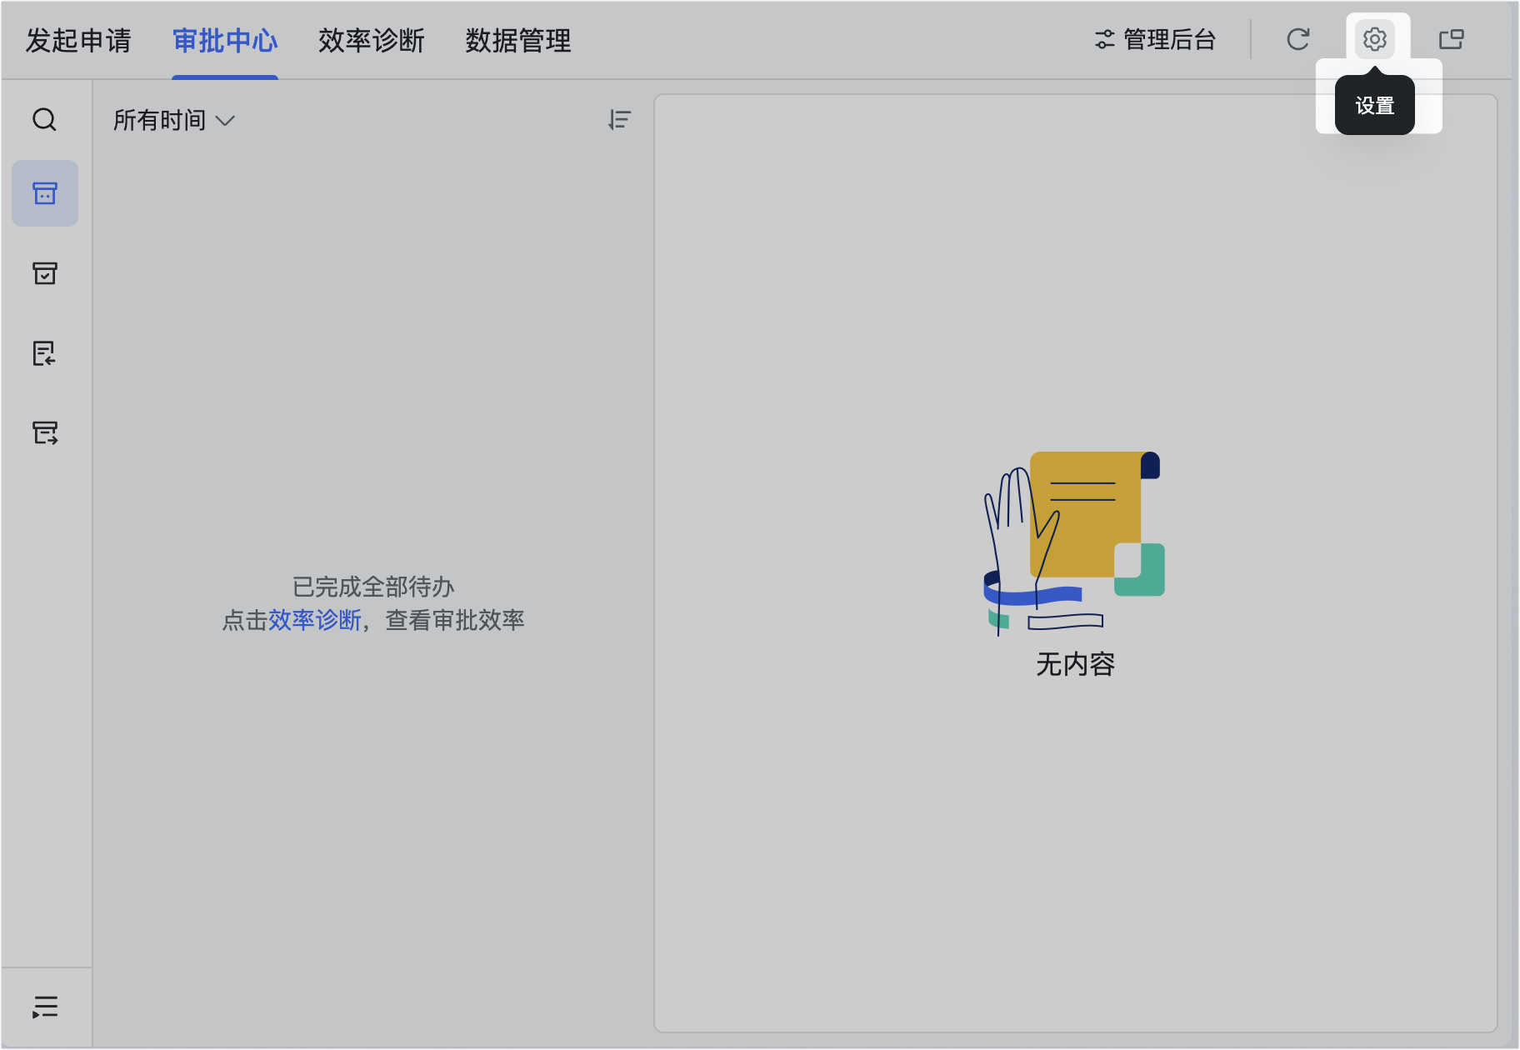Expand the 所有时间 time filter dropdown

pos(173,120)
